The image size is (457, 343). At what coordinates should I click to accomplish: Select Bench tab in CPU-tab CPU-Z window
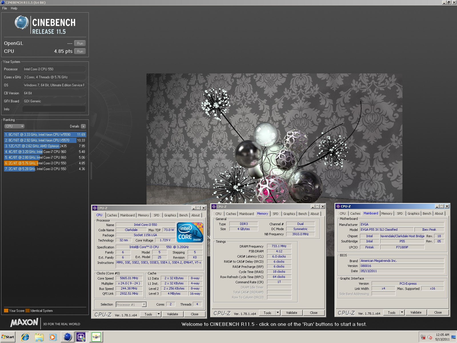click(184, 215)
